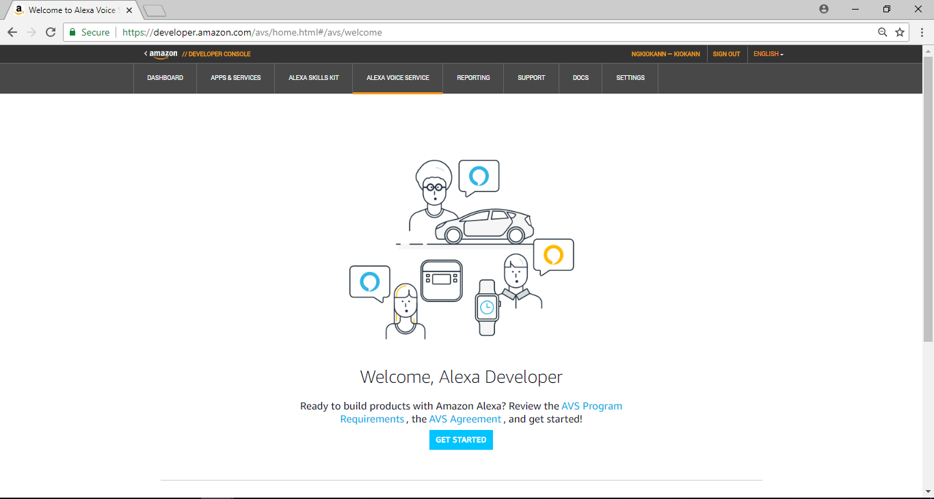Click the browser forward arrow
Viewport: 934px width, 499px height.
pyautogui.click(x=31, y=32)
